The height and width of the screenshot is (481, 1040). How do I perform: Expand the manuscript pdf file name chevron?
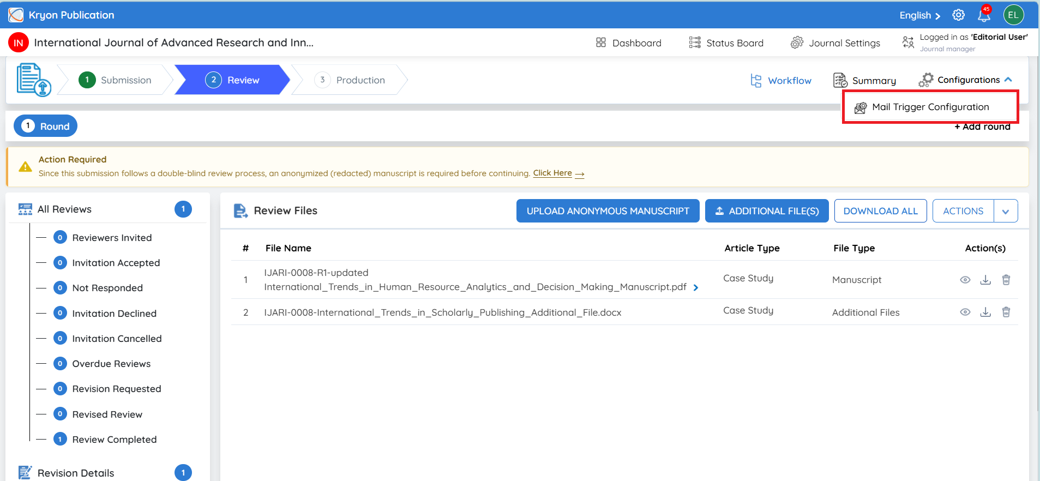coord(696,287)
